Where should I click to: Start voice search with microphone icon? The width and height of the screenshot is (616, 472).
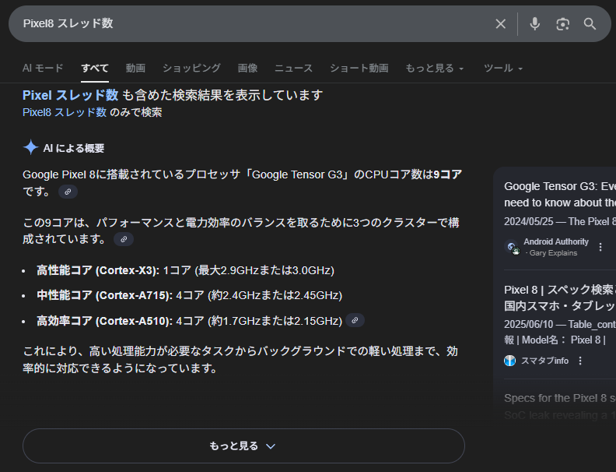point(534,24)
